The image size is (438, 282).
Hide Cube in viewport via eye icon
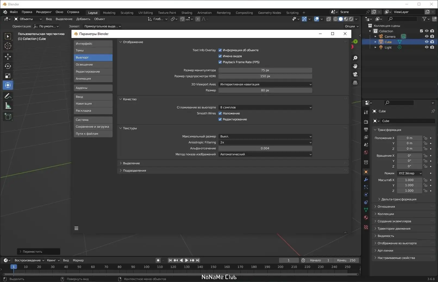pos(427,42)
